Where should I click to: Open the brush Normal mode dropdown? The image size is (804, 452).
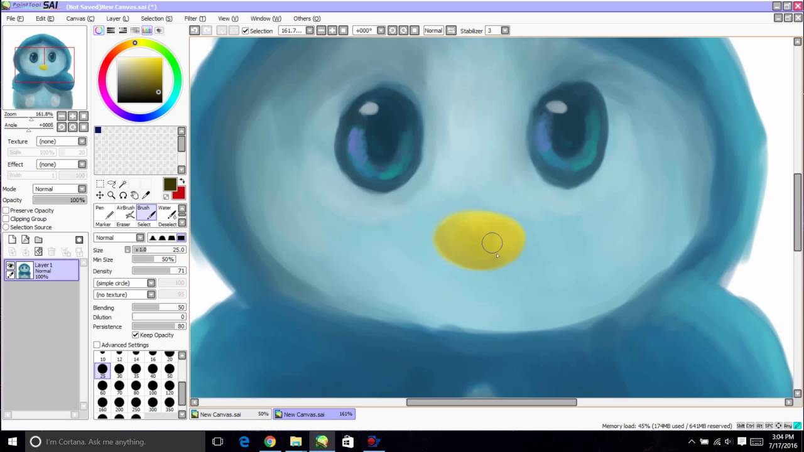(119, 237)
